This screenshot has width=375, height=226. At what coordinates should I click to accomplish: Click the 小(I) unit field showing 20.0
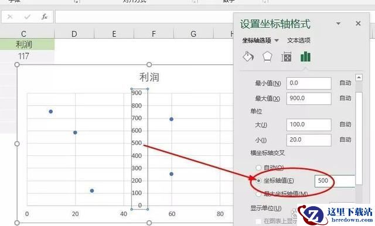309,140
